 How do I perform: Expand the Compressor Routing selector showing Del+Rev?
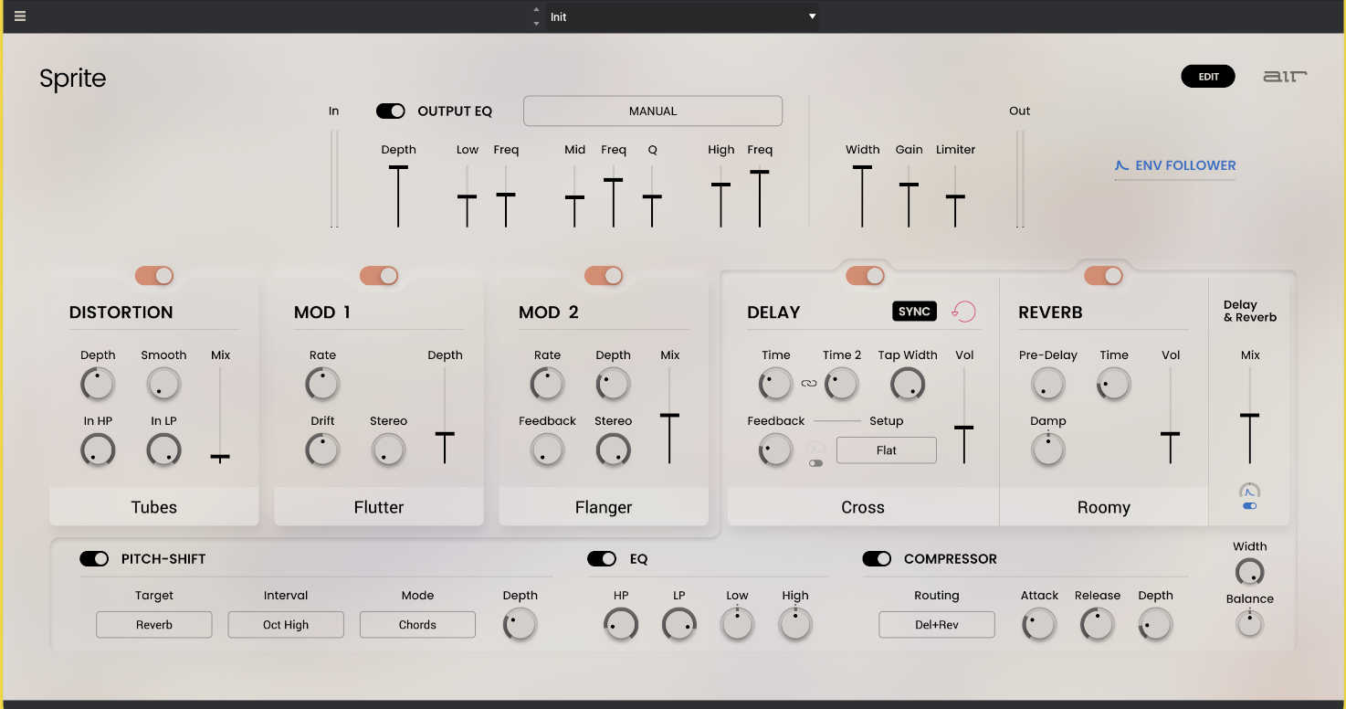click(936, 625)
